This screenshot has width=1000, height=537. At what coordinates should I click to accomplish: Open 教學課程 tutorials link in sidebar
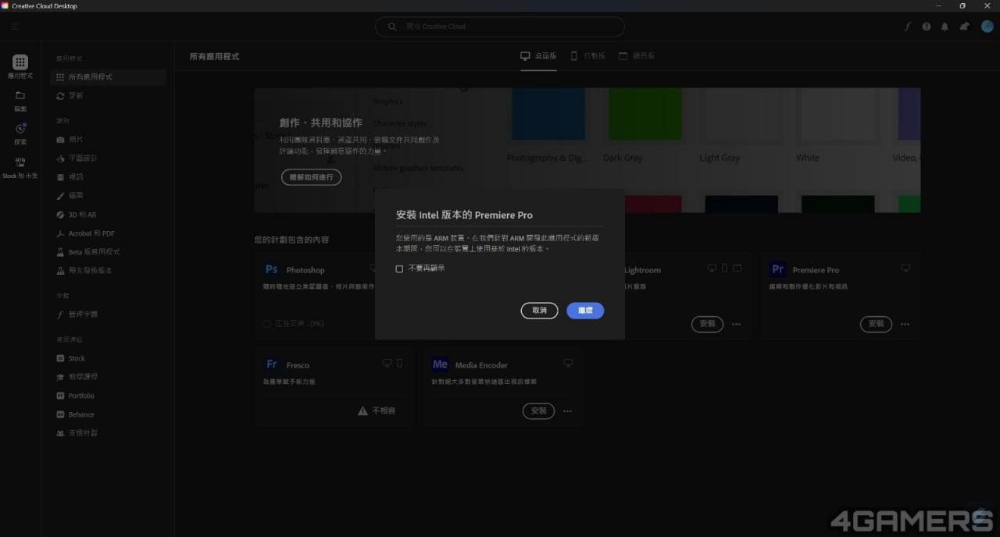click(109, 377)
